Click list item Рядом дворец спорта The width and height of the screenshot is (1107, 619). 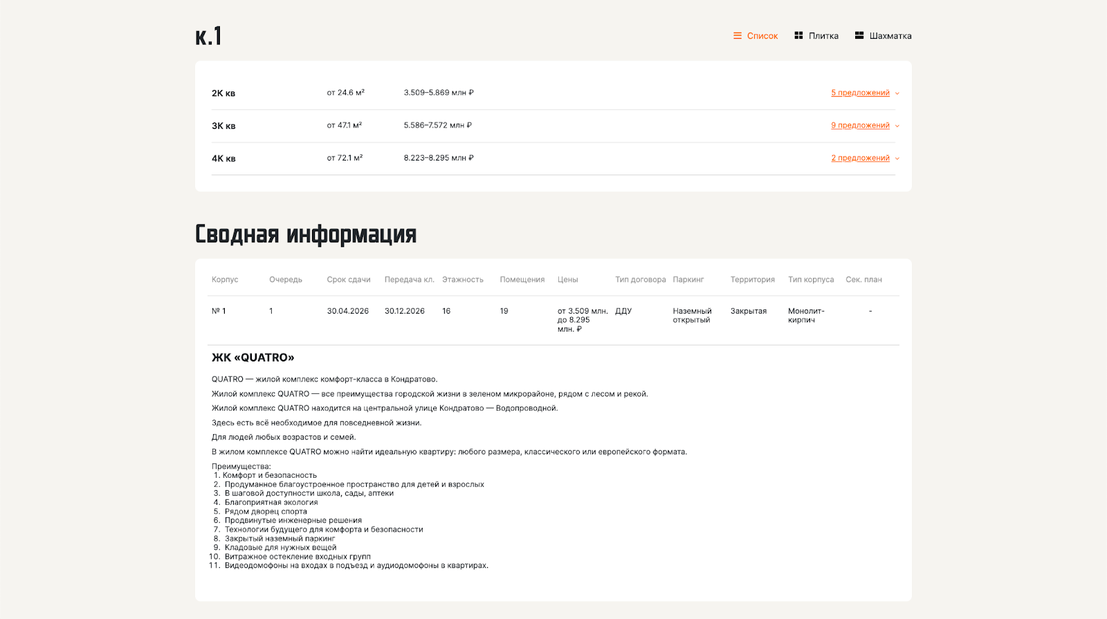266,512
